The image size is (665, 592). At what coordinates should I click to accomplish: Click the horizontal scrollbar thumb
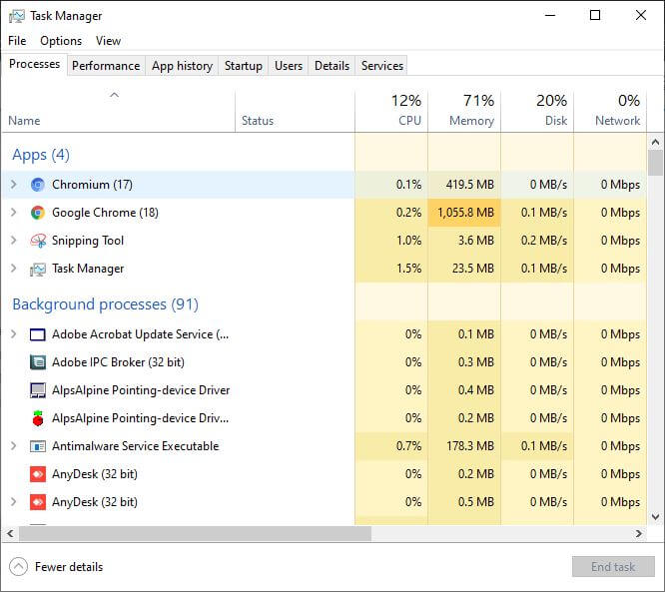point(195,533)
